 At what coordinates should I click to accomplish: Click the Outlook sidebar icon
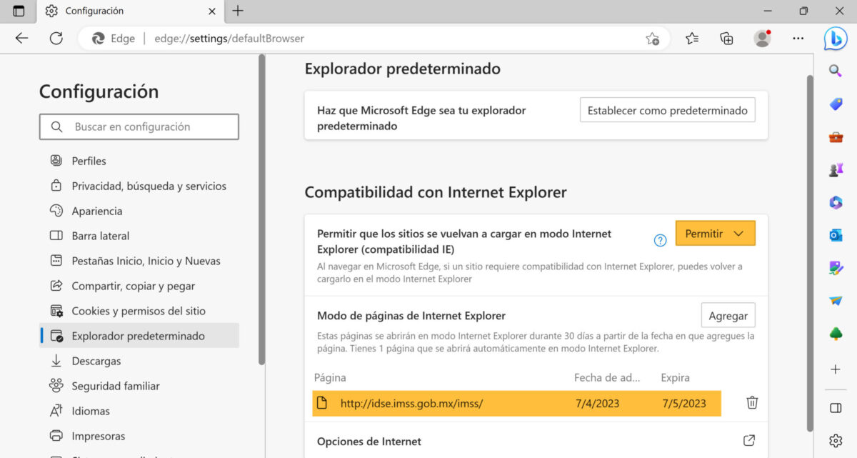(836, 235)
